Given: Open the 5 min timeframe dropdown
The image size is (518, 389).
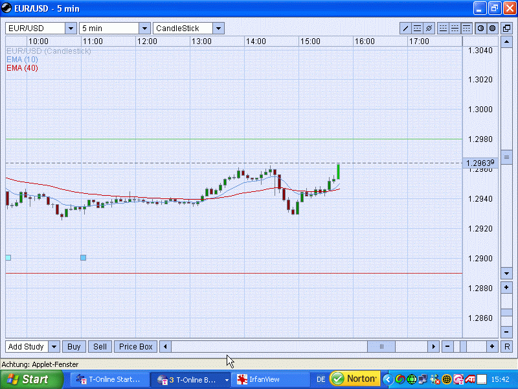Looking at the screenshot, I should pos(144,29).
